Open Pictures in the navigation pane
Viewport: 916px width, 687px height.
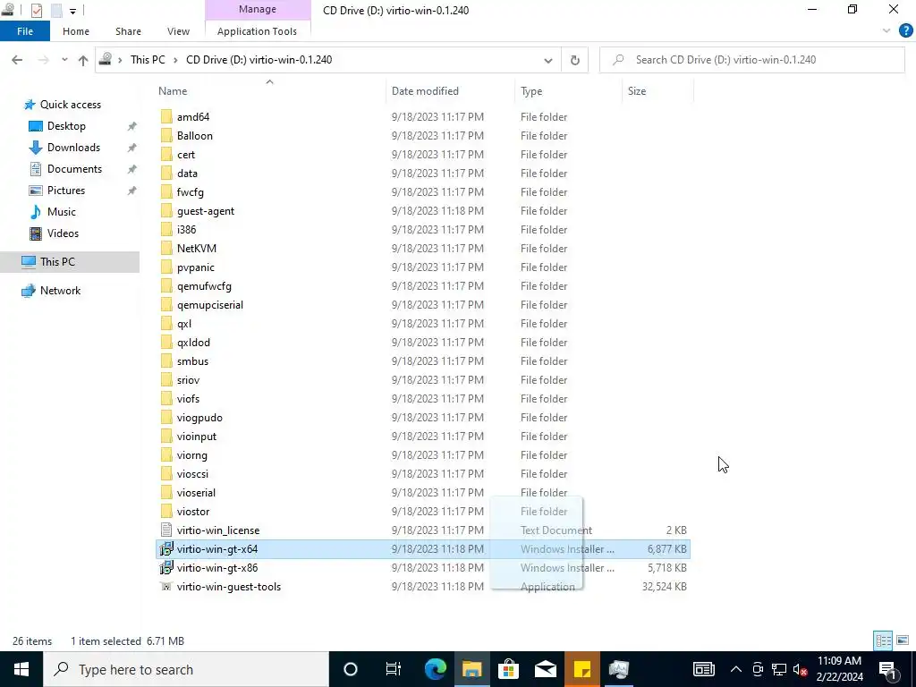tap(66, 191)
